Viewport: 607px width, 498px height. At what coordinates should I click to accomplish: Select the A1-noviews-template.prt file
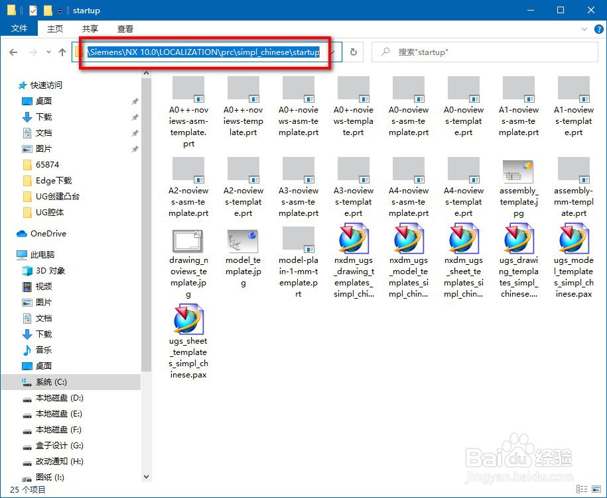coord(573,107)
